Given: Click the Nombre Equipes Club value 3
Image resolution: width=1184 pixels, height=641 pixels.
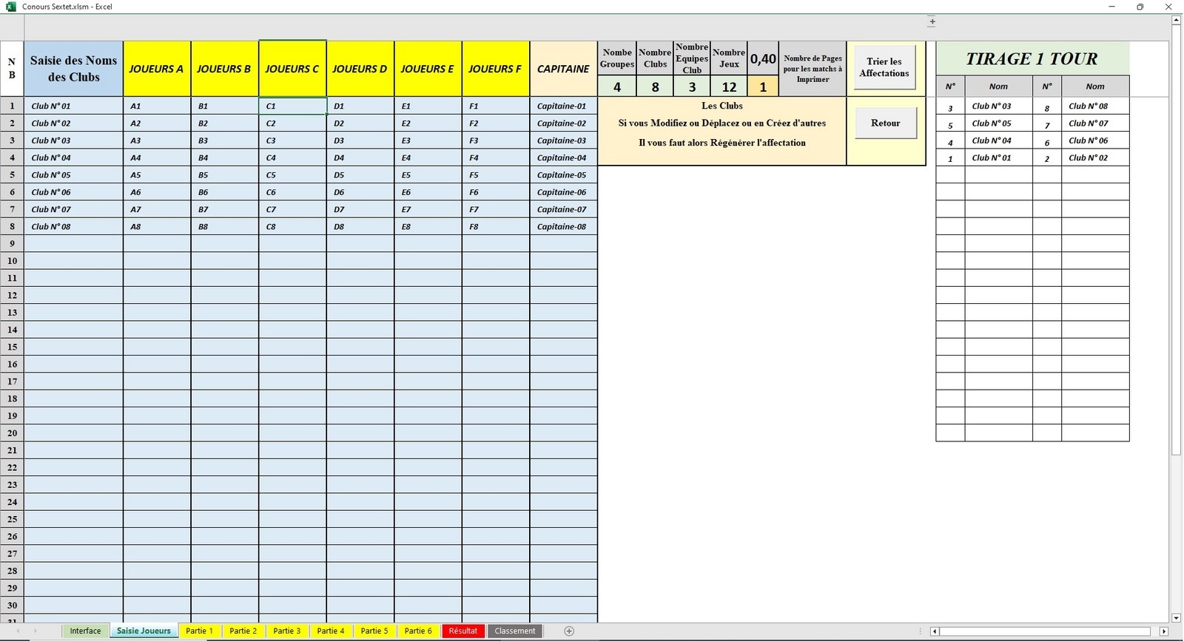Looking at the screenshot, I should tap(692, 87).
